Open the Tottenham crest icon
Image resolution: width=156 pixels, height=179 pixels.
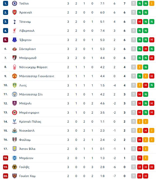click(x=15, y=22)
